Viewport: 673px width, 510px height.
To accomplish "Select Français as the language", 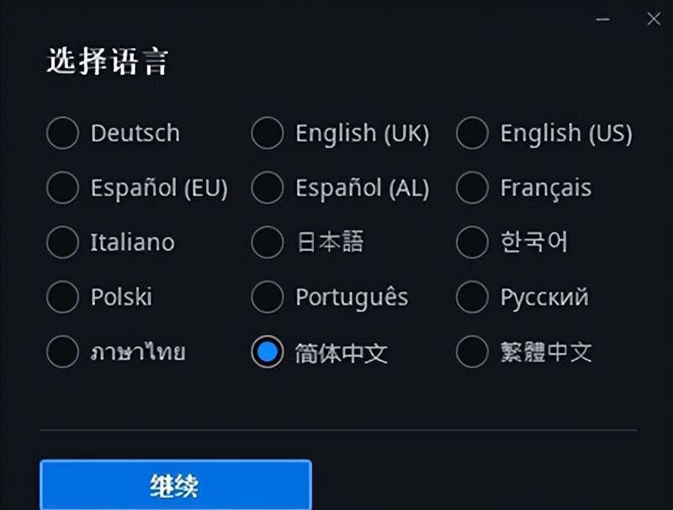I will (473, 188).
